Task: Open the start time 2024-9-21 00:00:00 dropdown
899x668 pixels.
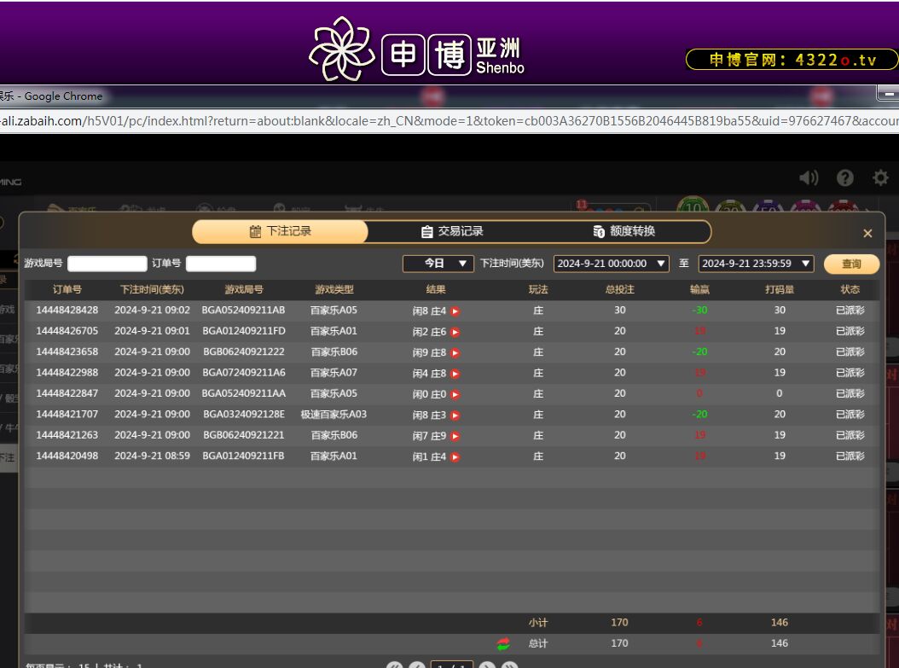Action: click(x=611, y=264)
